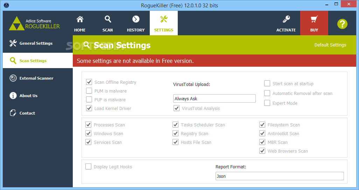Click the Buy shopping cart icon
Viewport: 359px width, 190px height.
[314, 19]
